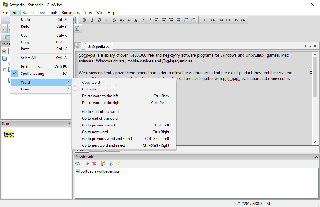Underline text with the U icon
This screenshot has width=320, height=207.
(x=107, y=20)
